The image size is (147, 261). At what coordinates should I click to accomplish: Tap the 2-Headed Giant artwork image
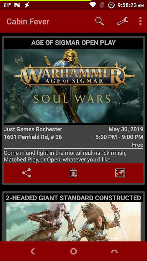[x=73, y=222]
